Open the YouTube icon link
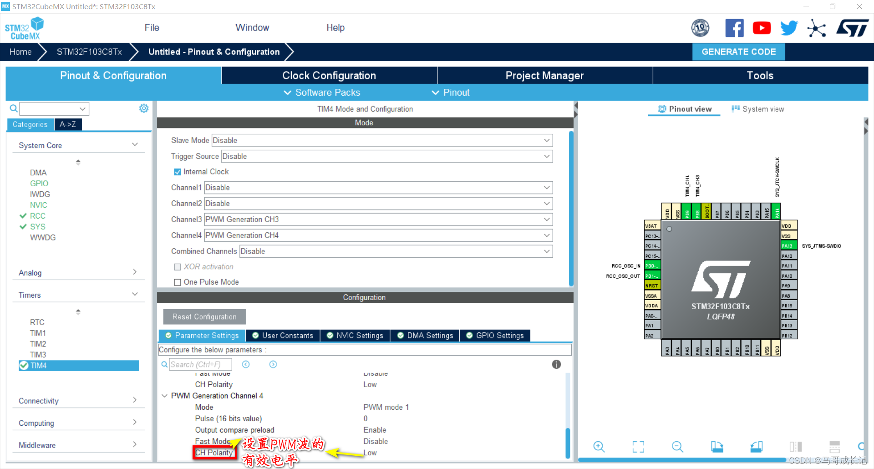 (762, 28)
